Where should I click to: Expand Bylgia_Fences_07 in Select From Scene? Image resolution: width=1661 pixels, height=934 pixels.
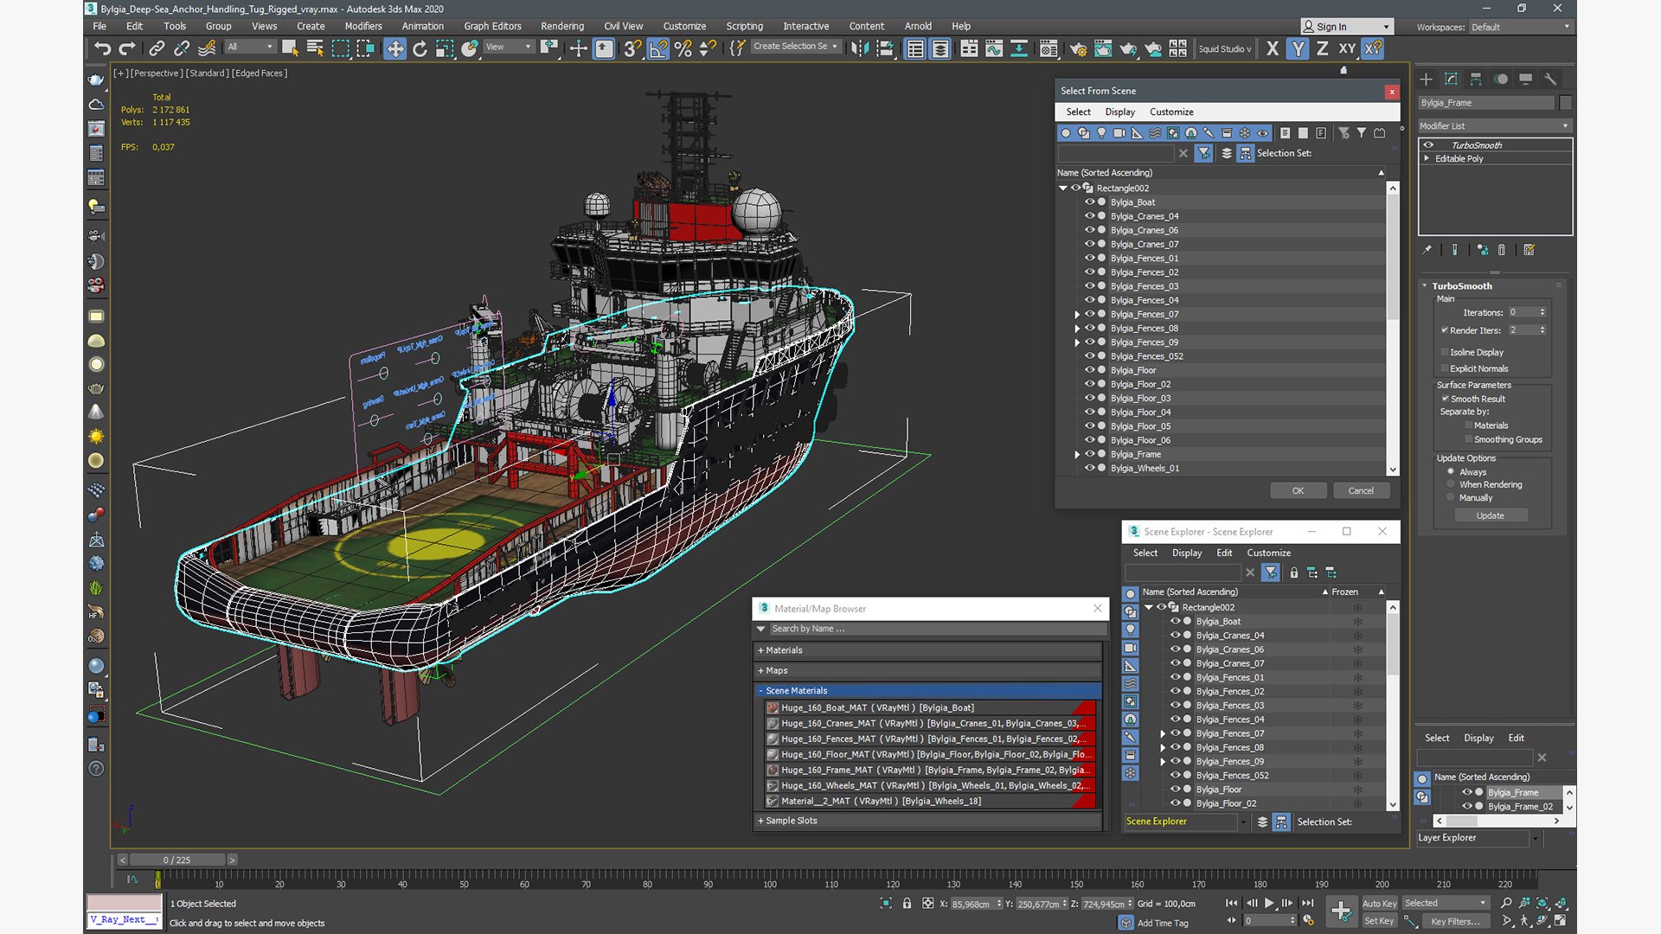pos(1077,315)
